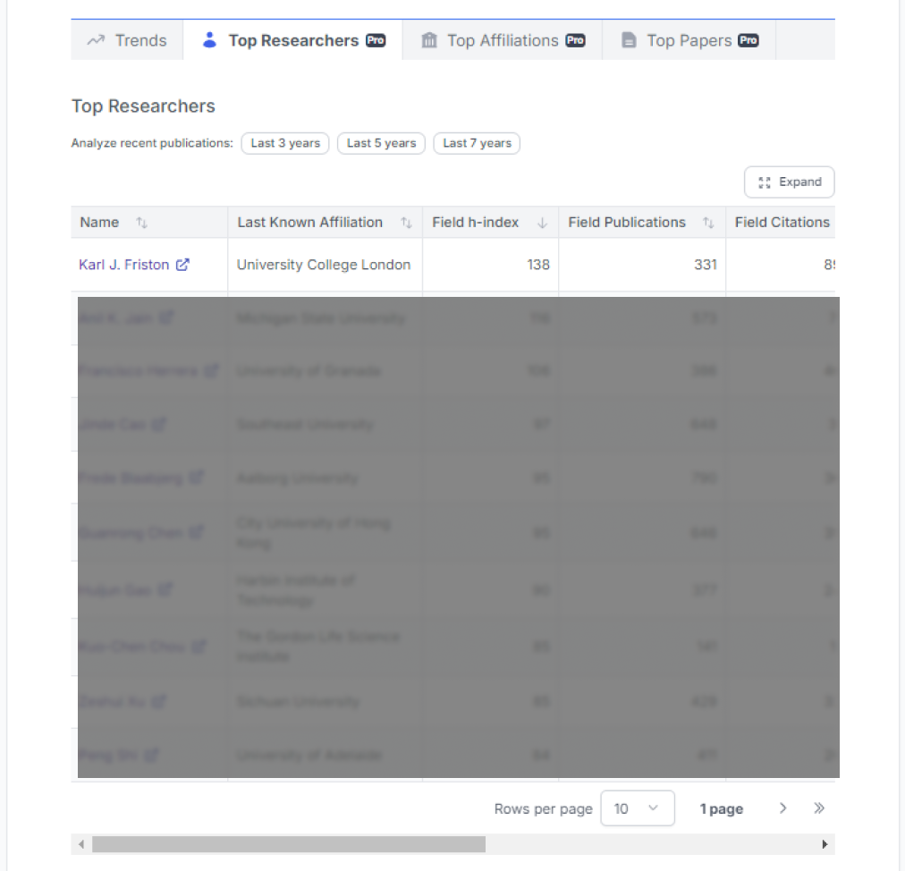This screenshot has height=871, width=905.
Task: Click the Trends line-chart icon
Action: click(x=96, y=40)
